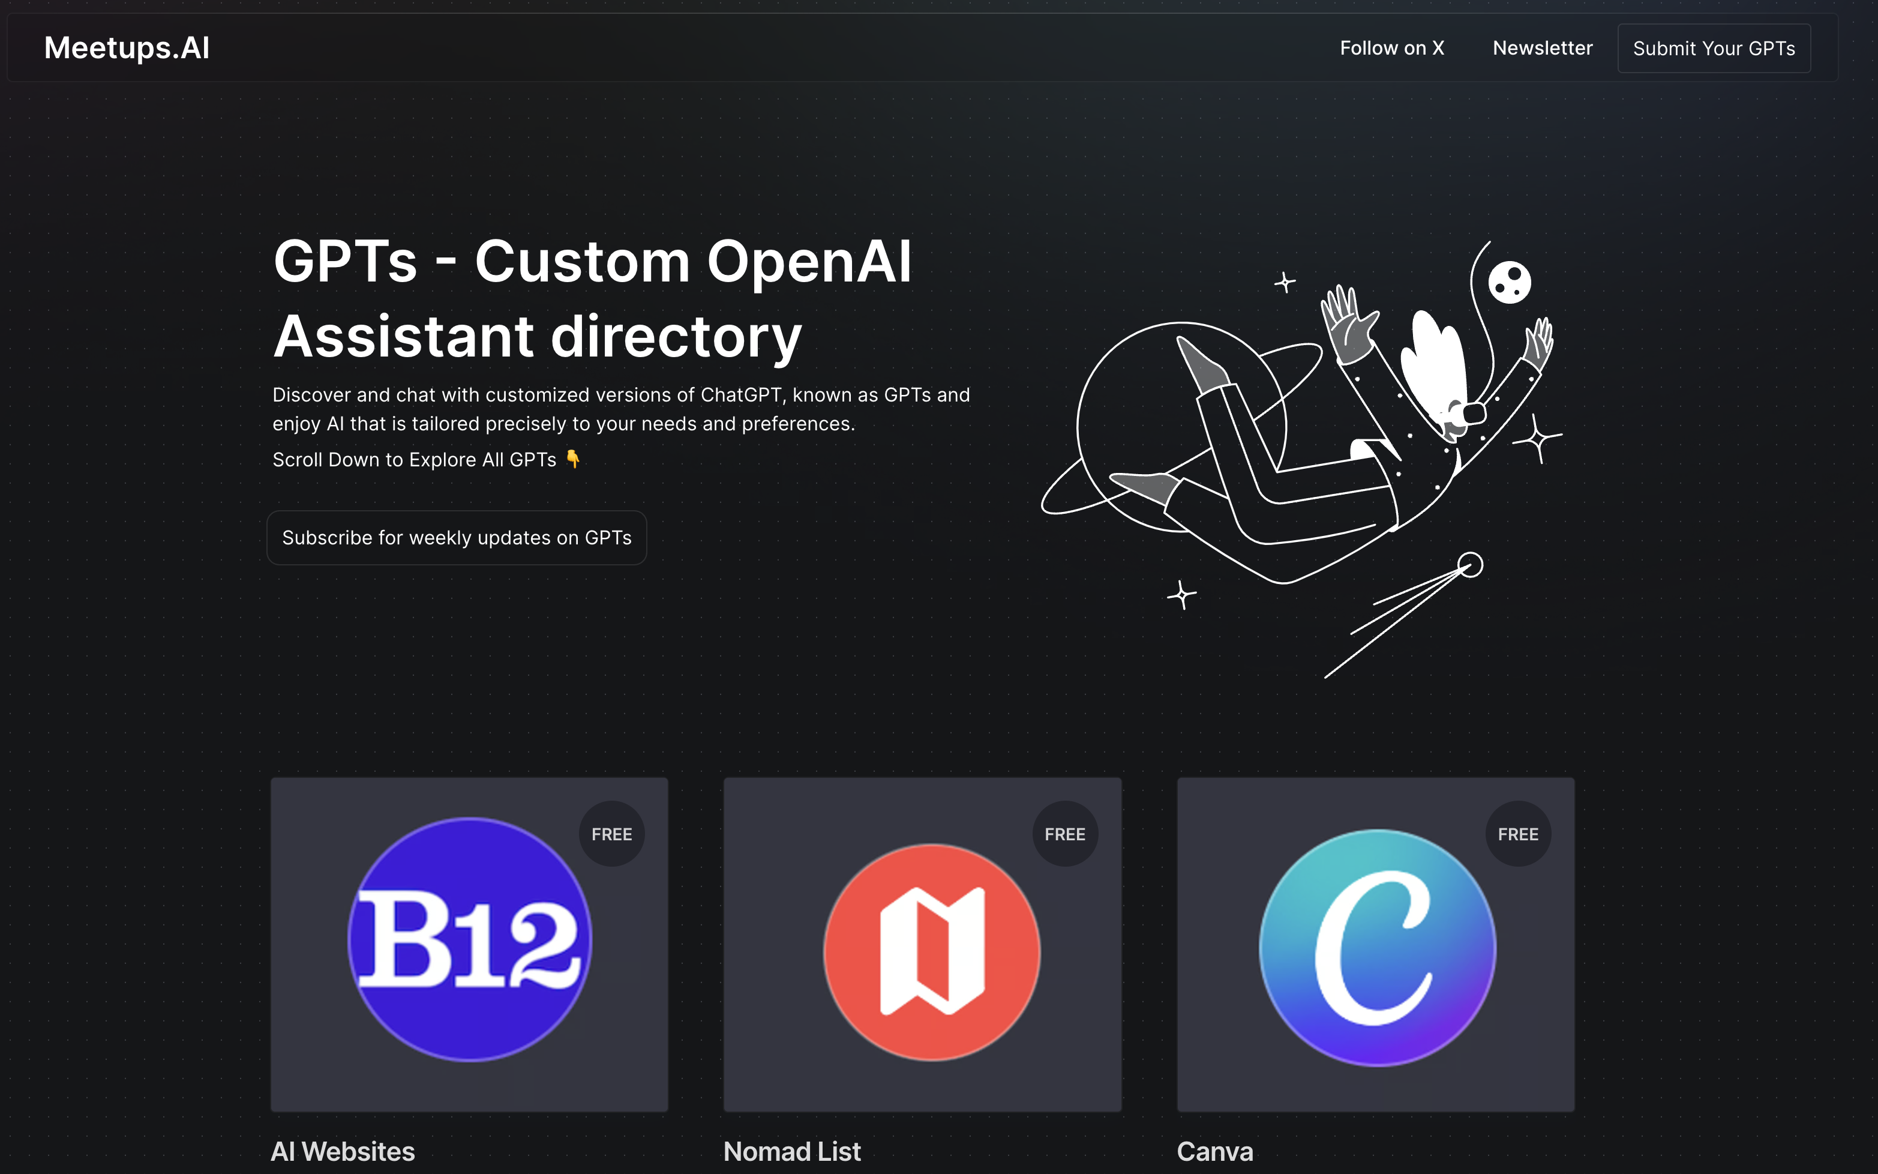Click the Discover and chat description paragraph
This screenshot has height=1174, width=1878.
[x=621, y=409]
